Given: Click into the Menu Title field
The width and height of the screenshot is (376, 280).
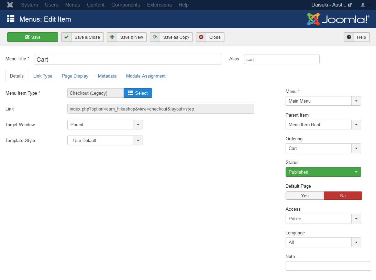Looking at the screenshot, I should click(127, 59).
